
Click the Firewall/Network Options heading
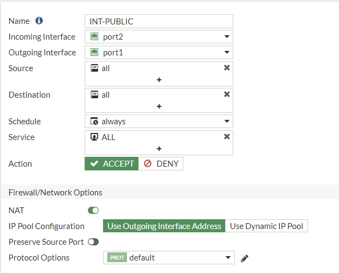click(55, 192)
